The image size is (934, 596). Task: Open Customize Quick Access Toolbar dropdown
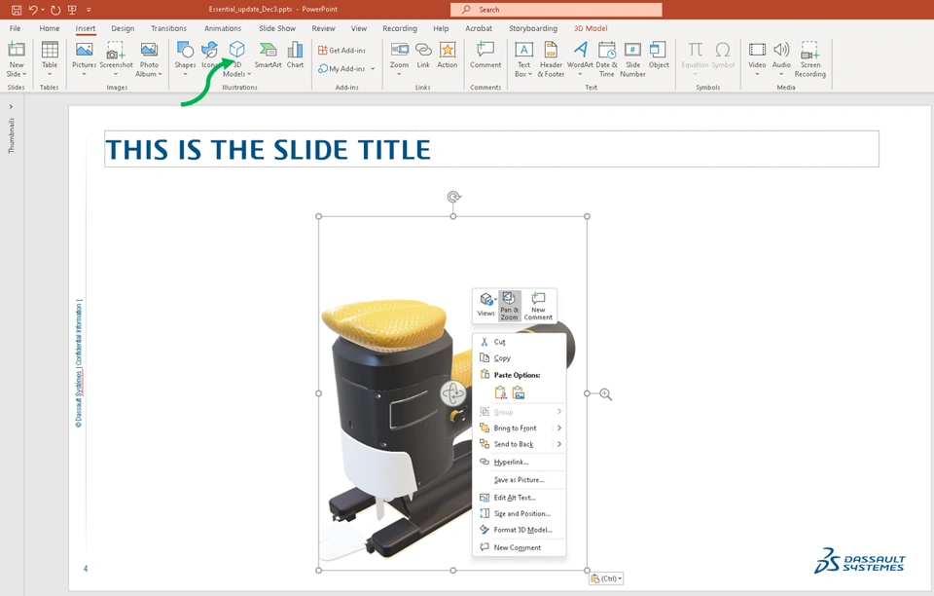[89, 10]
